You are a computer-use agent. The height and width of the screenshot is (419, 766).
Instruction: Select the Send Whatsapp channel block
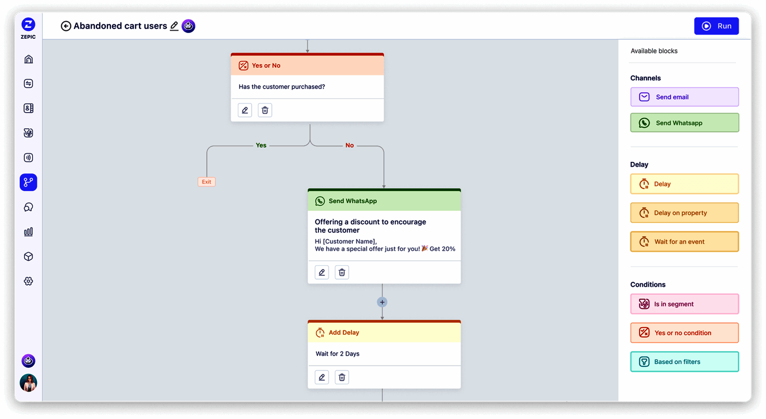[684, 123]
